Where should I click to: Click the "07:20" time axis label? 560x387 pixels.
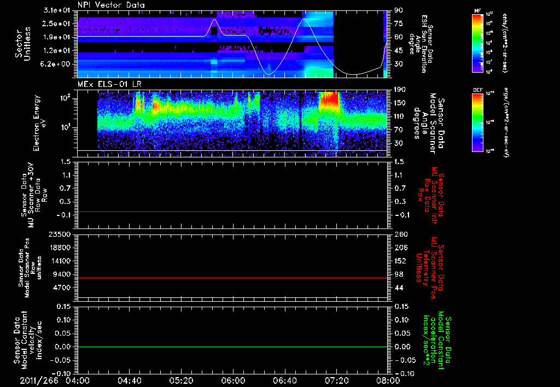tap(336, 380)
